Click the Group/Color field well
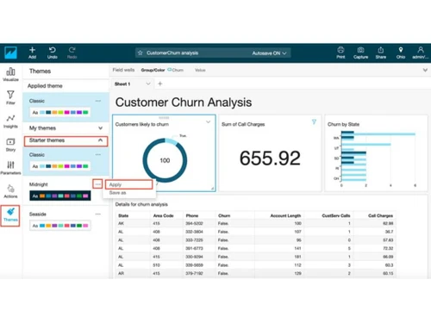 (153, 70)
